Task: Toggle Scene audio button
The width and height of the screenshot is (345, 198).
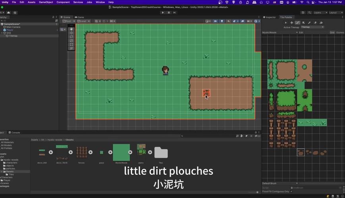Action: coord(229,21)
